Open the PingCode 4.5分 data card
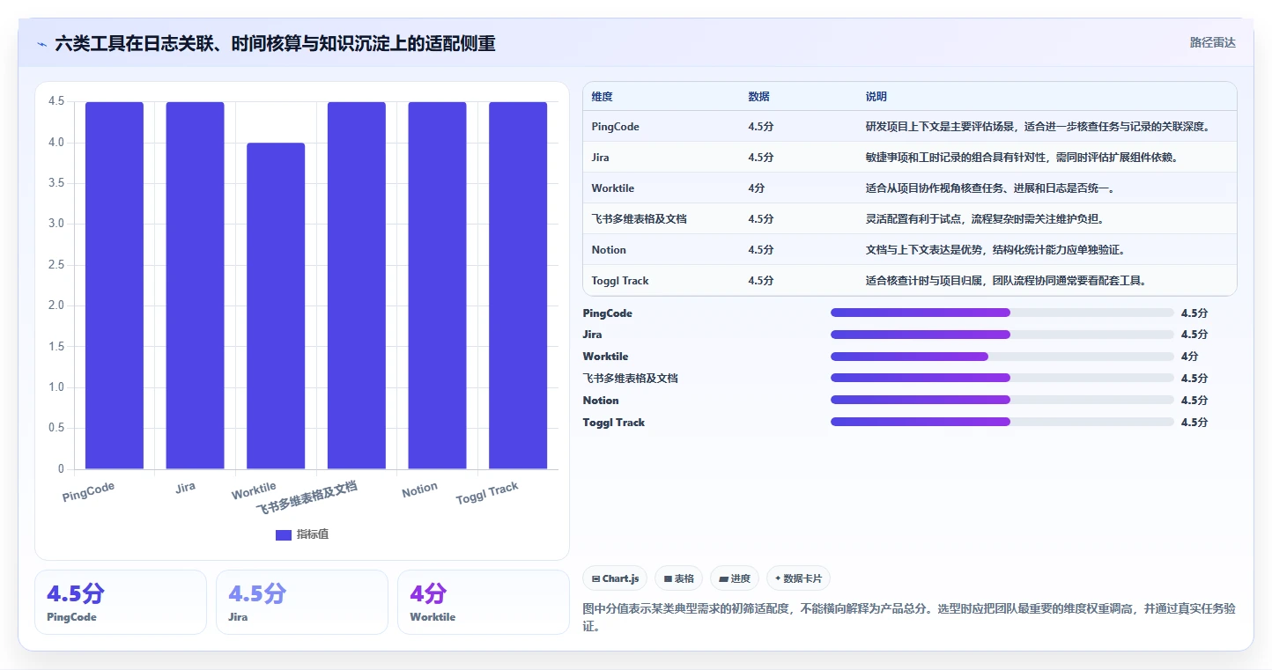This screenshot has width=1272, height=670. click(121, 602)
